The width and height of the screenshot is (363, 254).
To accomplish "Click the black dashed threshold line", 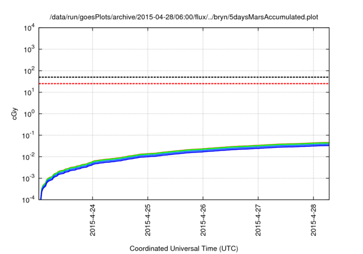I will pos(184,77).
